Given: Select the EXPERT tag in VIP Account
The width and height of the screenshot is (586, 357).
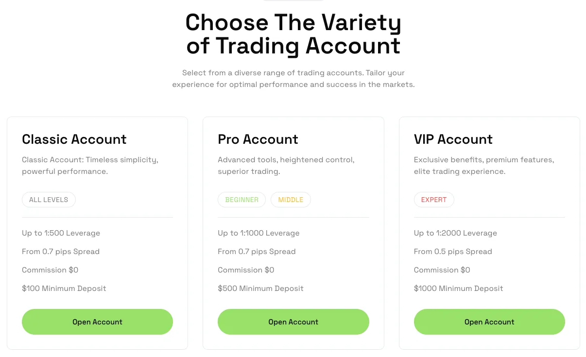Looking at the screenshot, I should pyautogui.click(x=434, y=200).
